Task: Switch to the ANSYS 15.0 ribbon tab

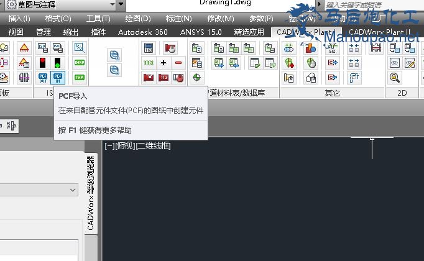Action: pyautogui.click(x=200, y=32)
